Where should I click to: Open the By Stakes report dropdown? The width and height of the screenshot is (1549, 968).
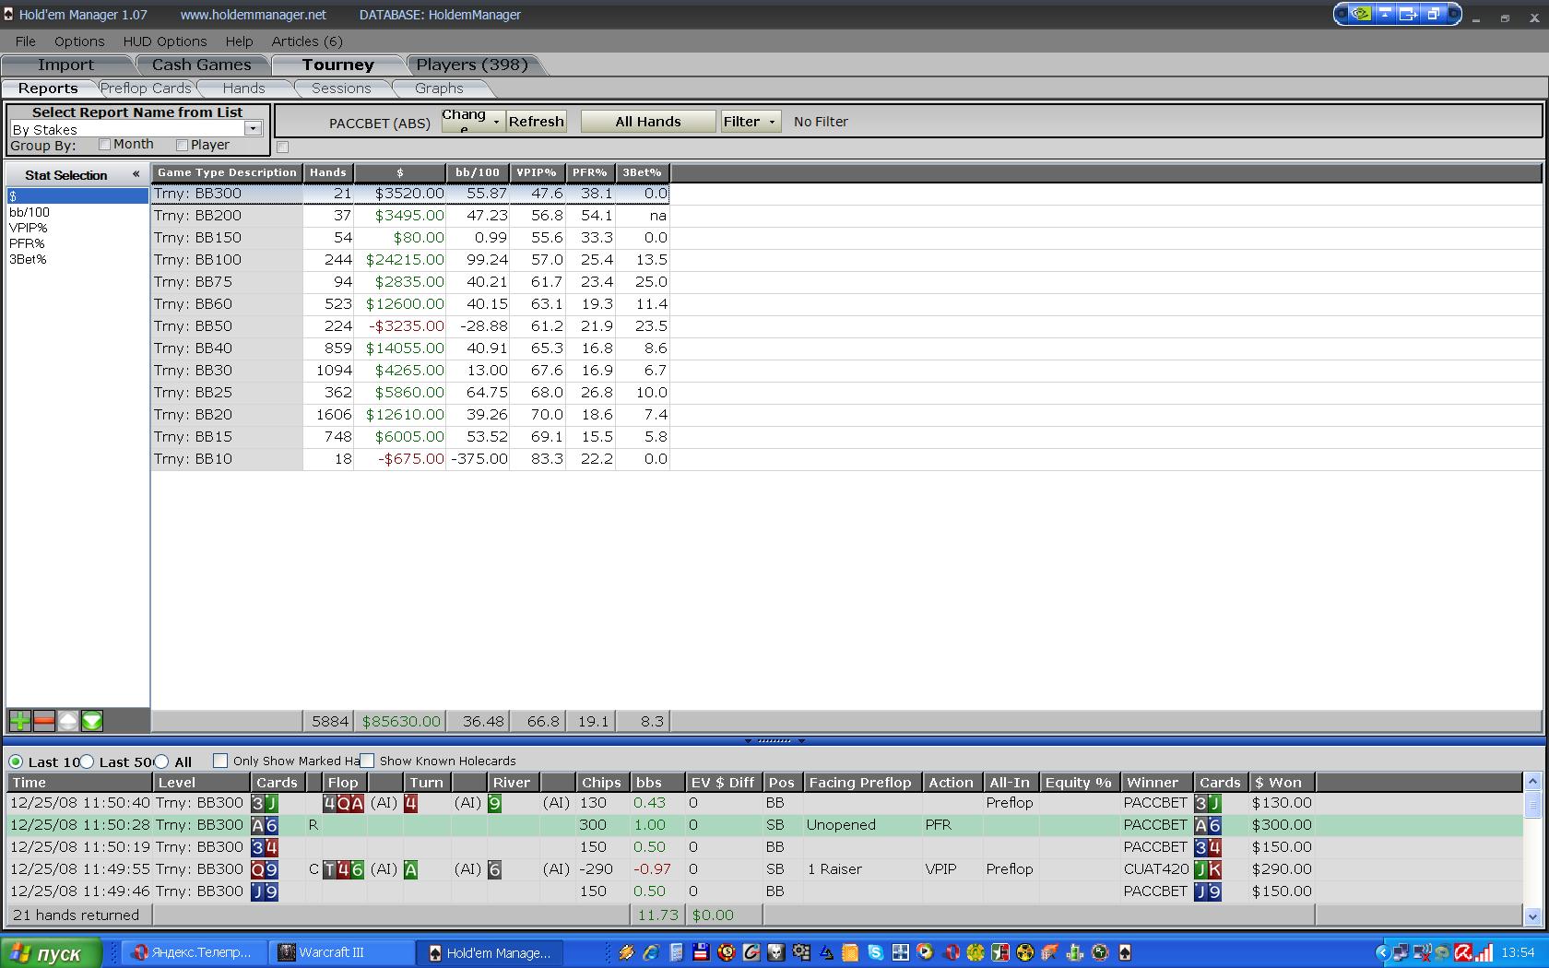click(253, 129)
